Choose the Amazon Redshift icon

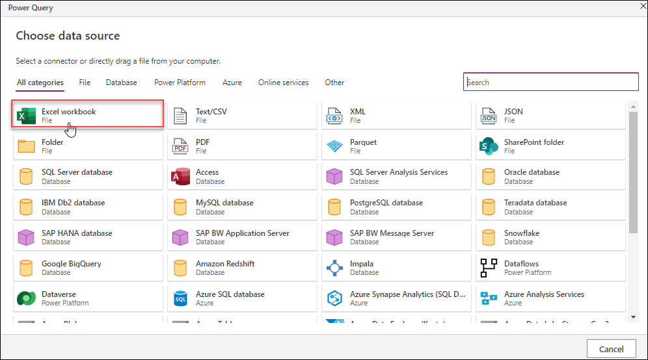[x=180, y=268]
